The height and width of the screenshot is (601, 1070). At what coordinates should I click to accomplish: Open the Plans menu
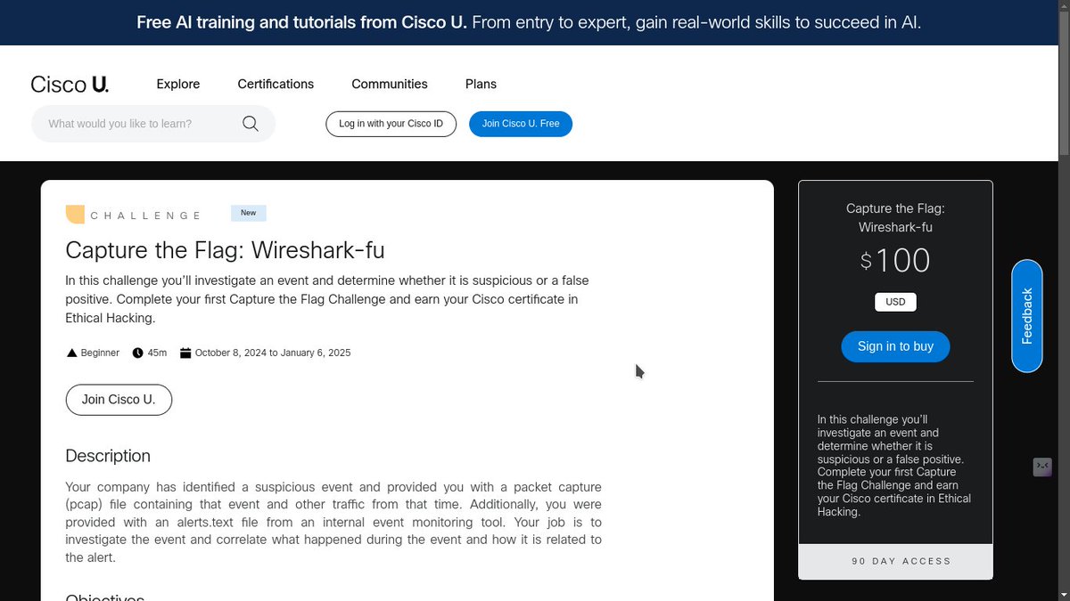pos(481,84)
